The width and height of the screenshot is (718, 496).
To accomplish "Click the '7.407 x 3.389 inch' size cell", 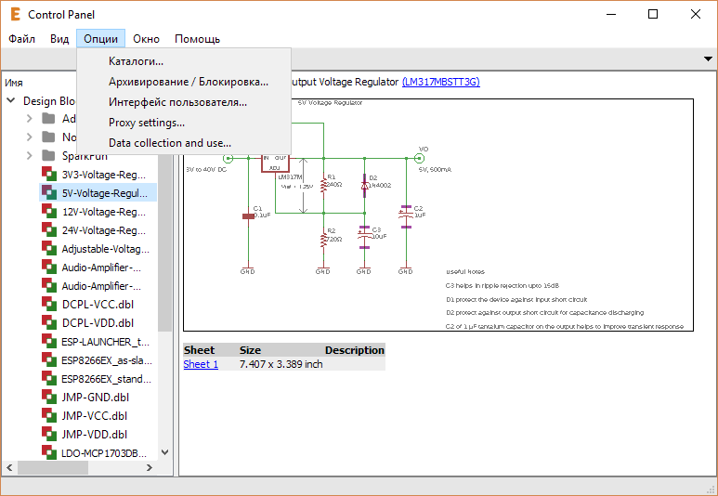I will pos(281,364).
